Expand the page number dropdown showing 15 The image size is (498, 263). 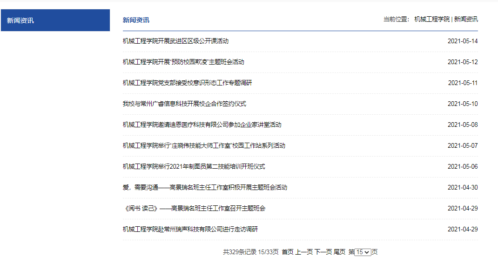click(x=363, y=252)
